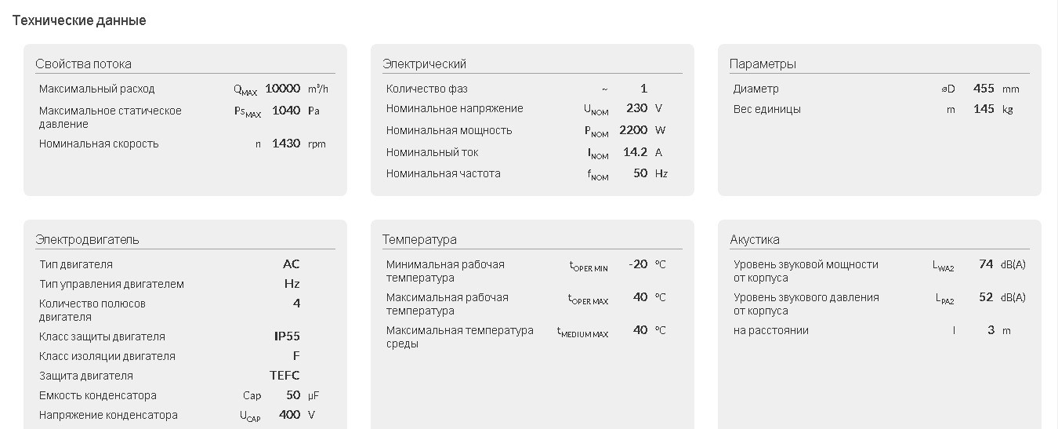Click the U NOM symbol
Screen dimensions: 1058x429
coord(596,111)
